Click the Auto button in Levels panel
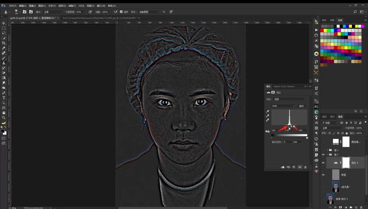Viewport: 368px width, 209px height. point(301,106)
